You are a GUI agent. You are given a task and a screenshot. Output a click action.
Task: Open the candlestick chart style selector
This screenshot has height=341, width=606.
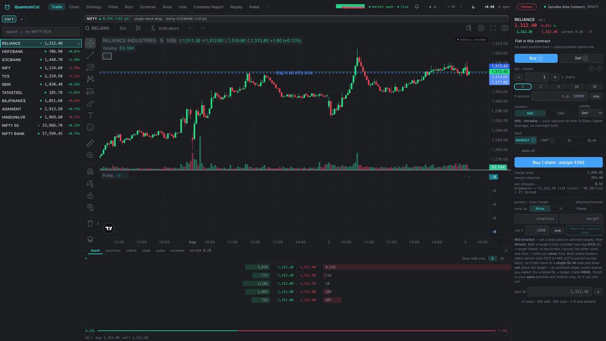(x=138, y=28)
